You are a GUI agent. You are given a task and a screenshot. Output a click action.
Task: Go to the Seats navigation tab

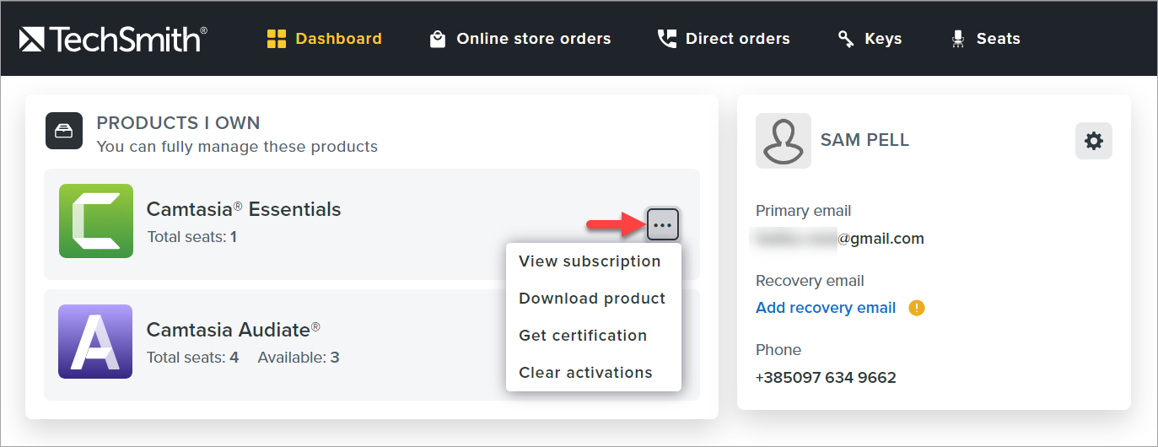pyautogui.click(x=998, y=39)
